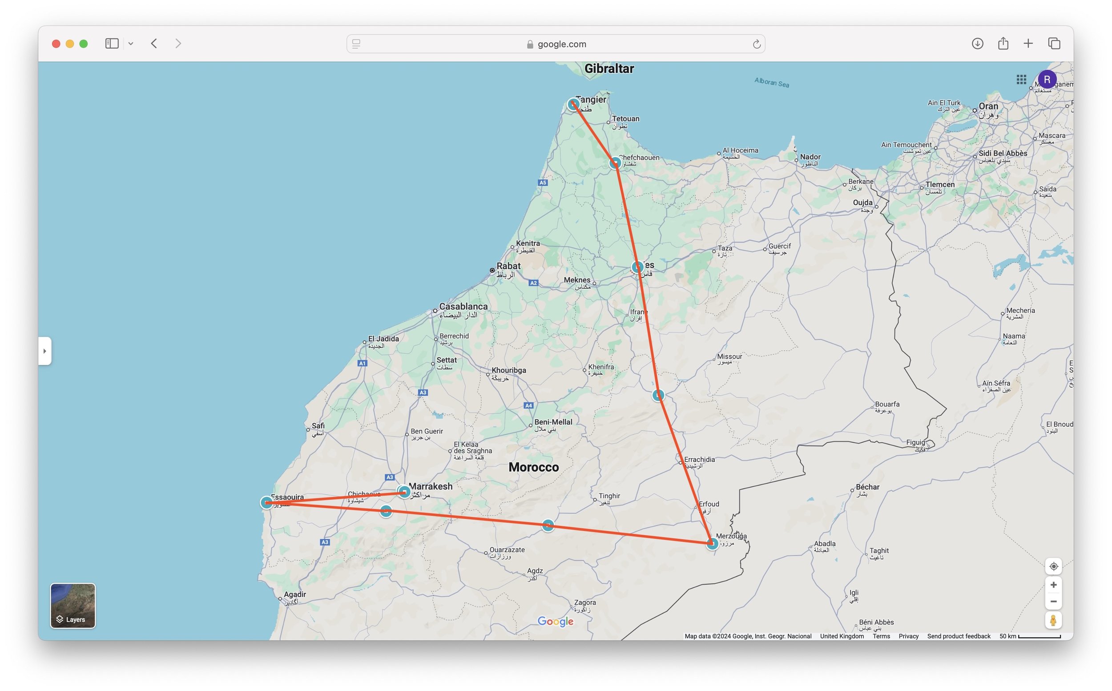Click Send product feedback link

959,636
